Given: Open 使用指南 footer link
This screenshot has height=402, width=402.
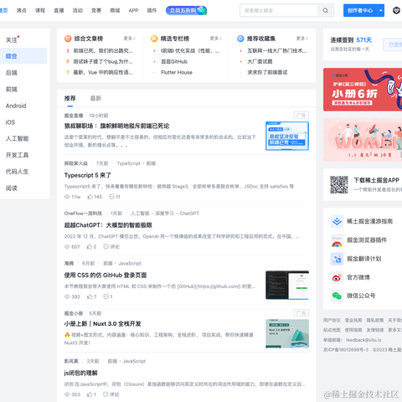Looking at the screenshot, I should [x=353, y=330].
